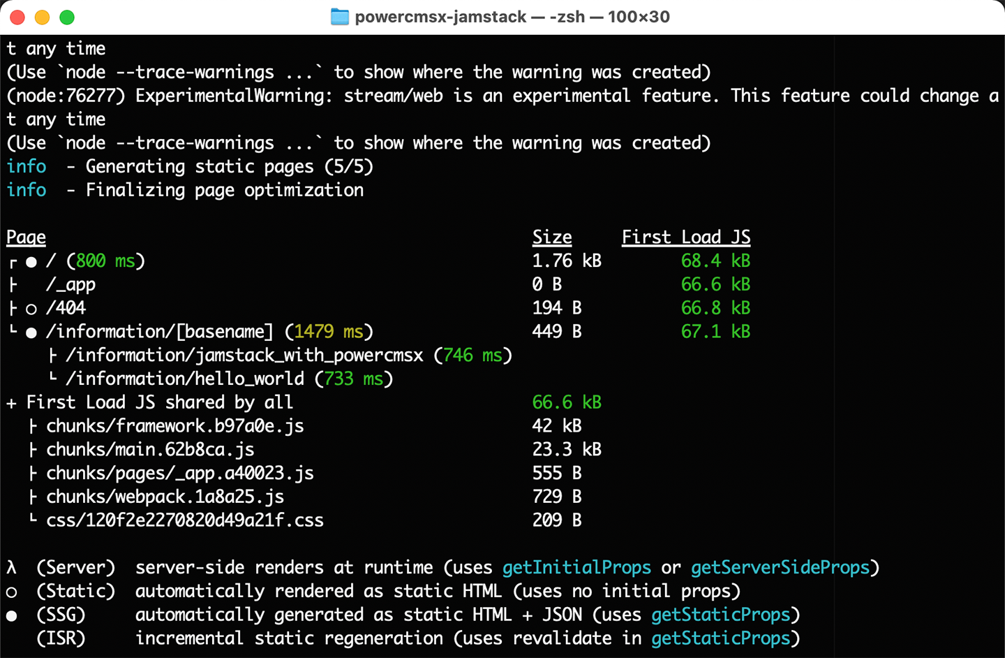Viewport: 1005px width, 658px height.
Task: Click the '42 kB' size value
Action: click(x=557, y=426)
